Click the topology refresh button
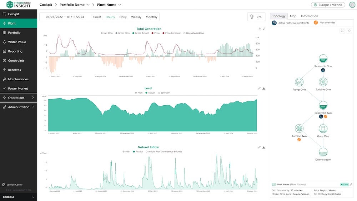The image size is (357, 201). point(349,31)
